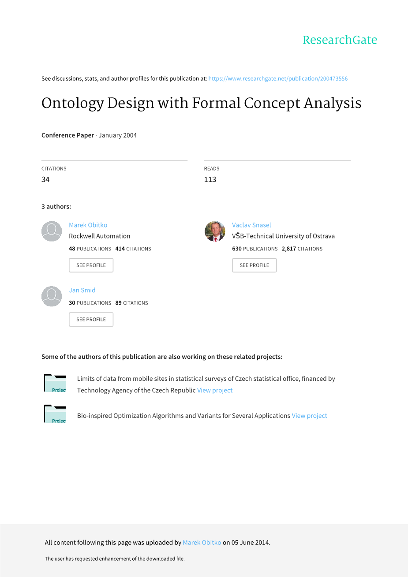Click Vaclav Snasel's profile photo
This screenshot has height=577, width=408.
(x=215, y=231)
